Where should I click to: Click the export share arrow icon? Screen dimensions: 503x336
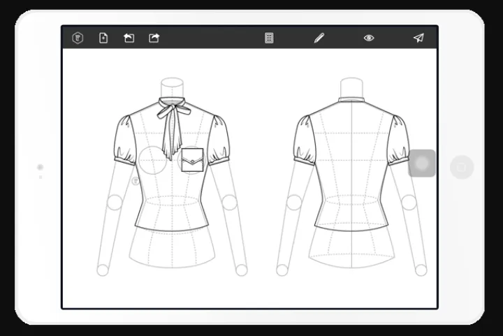[x=154, y=38]
